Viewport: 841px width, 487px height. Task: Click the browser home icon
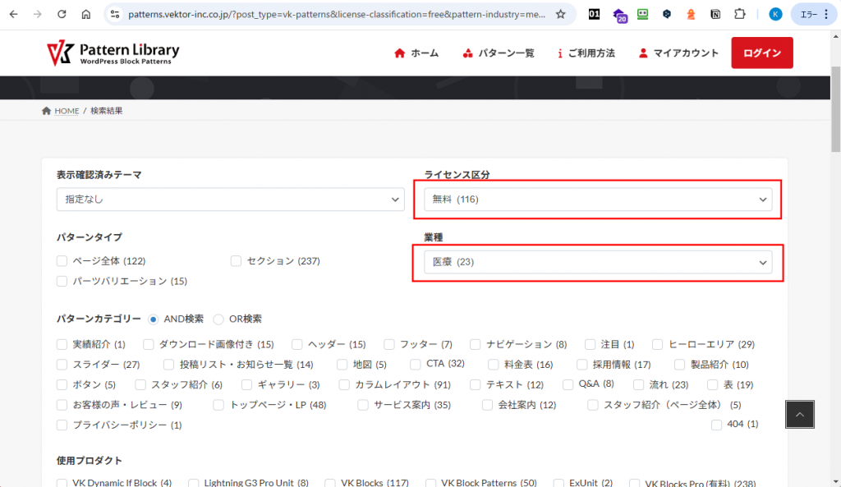tap(86, 15)
